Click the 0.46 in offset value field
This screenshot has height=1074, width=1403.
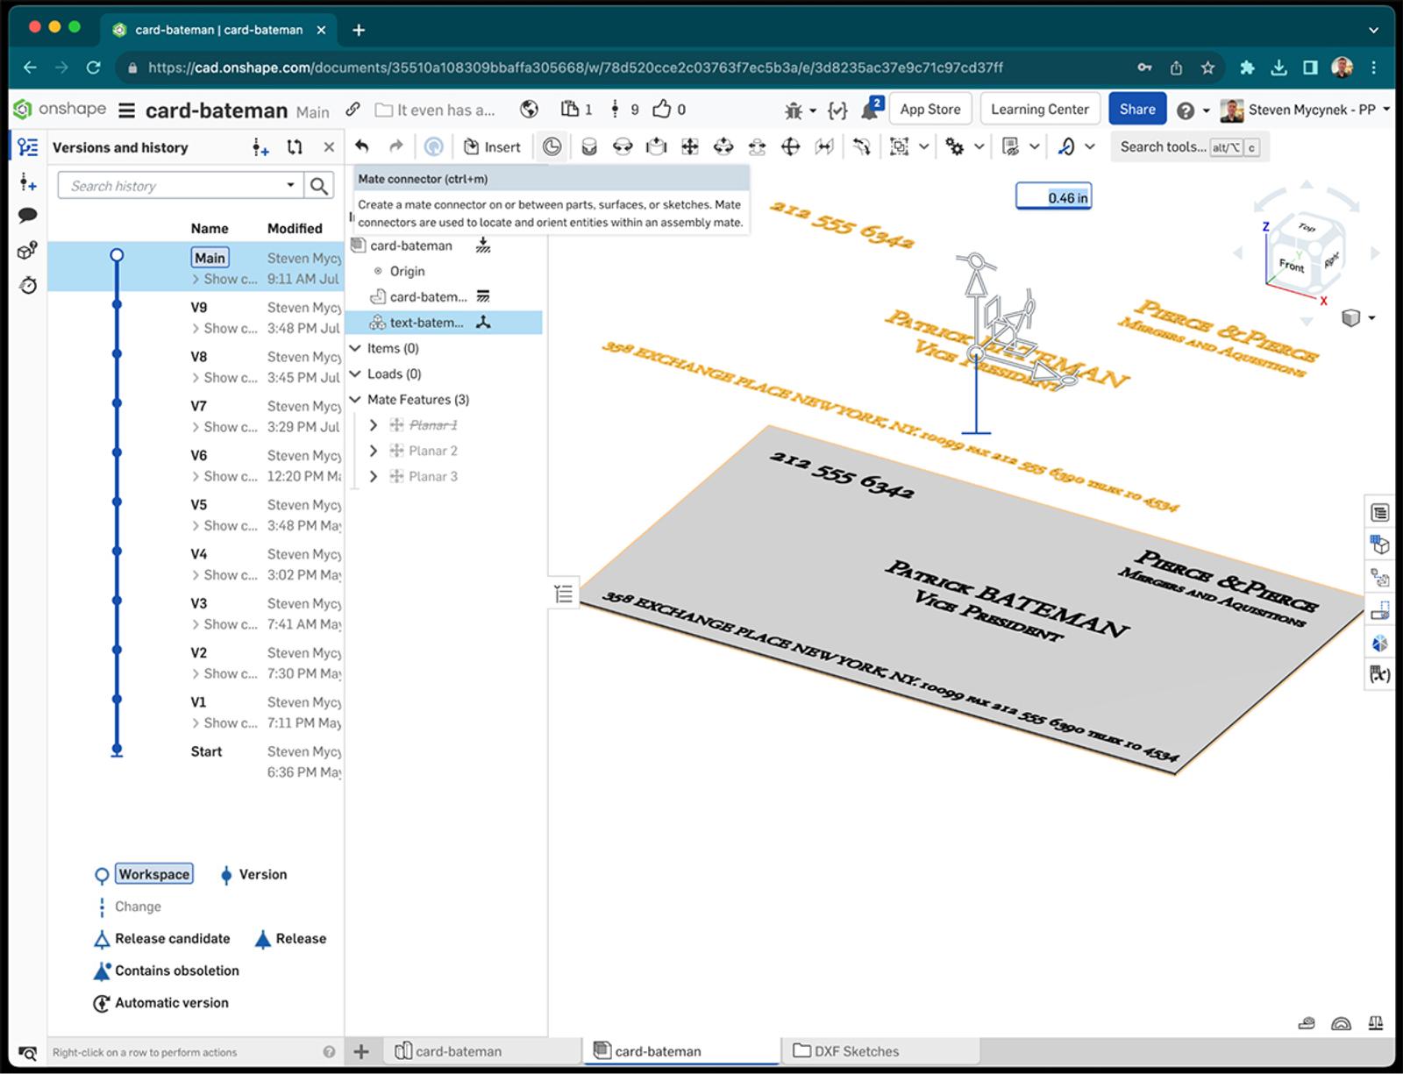pos(1055,196)
